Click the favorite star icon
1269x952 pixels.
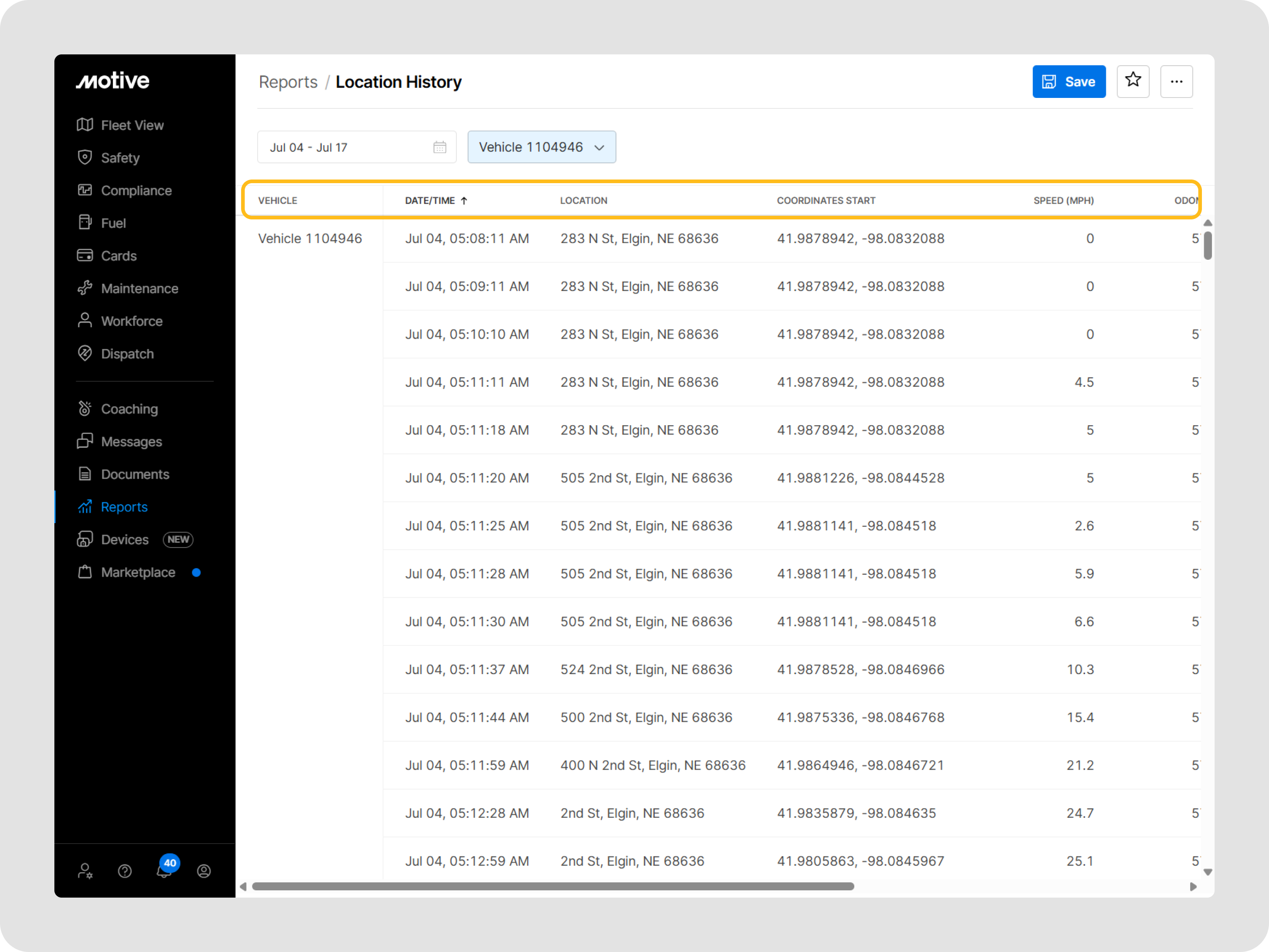coord(1133,81)
